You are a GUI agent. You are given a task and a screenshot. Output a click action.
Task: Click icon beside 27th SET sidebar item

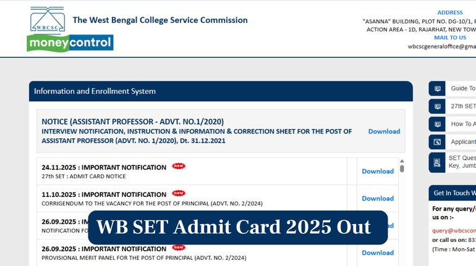[437, 106]
